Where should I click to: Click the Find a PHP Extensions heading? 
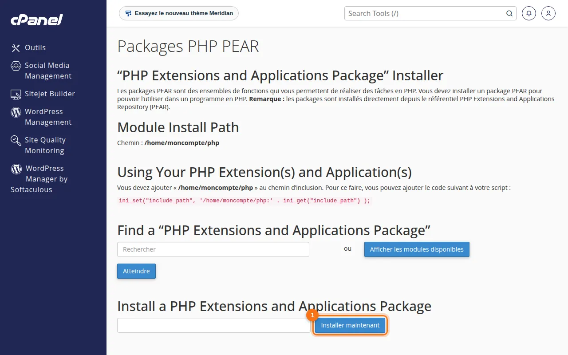pyautogui.click(x=274, y=230)
